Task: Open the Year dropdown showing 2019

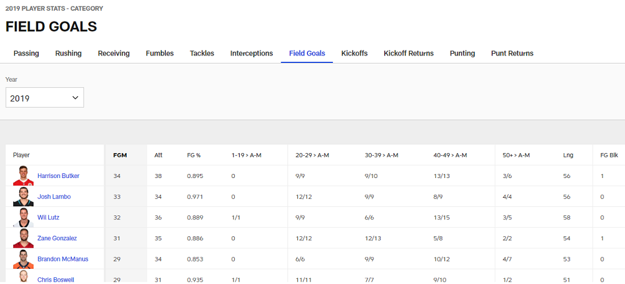Action: (45, 98)
